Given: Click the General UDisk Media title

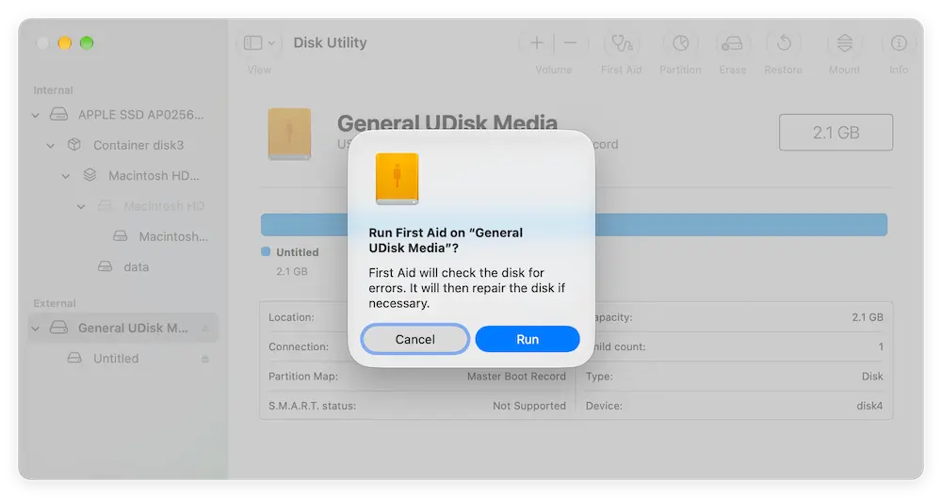Looking at the screenshot, I should 447,123.
